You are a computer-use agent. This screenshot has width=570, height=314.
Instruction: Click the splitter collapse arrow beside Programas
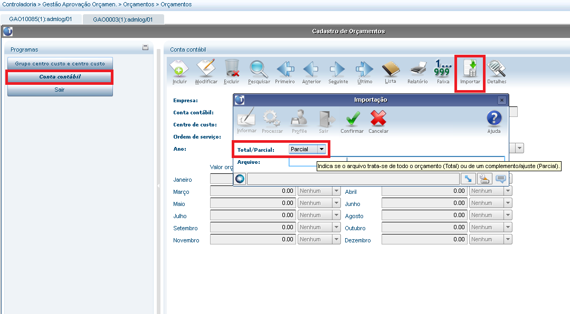[x=158, y=185]
